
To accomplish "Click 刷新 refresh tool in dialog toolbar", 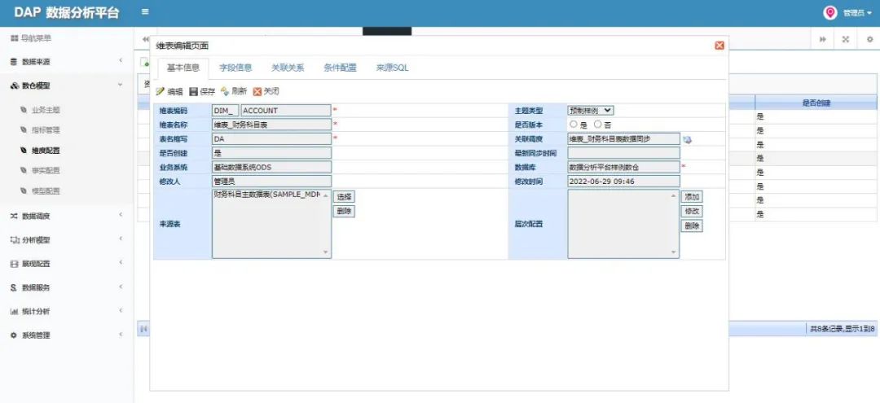I will click(x=234, y=91).
